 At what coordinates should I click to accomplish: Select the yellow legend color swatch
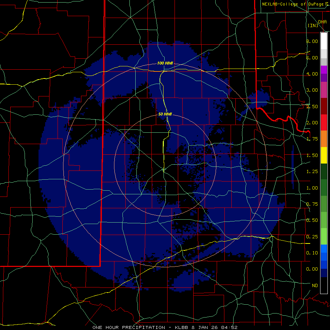pyautogui.click(x=324, y=155)
